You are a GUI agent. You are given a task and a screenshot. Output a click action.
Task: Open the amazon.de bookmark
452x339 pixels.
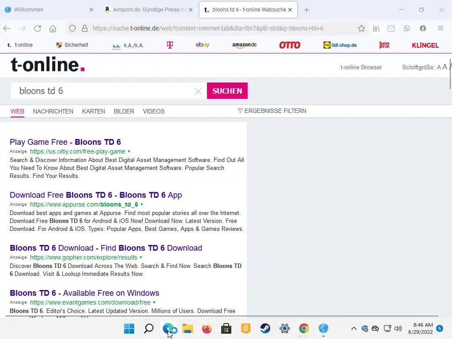[245, 45]
